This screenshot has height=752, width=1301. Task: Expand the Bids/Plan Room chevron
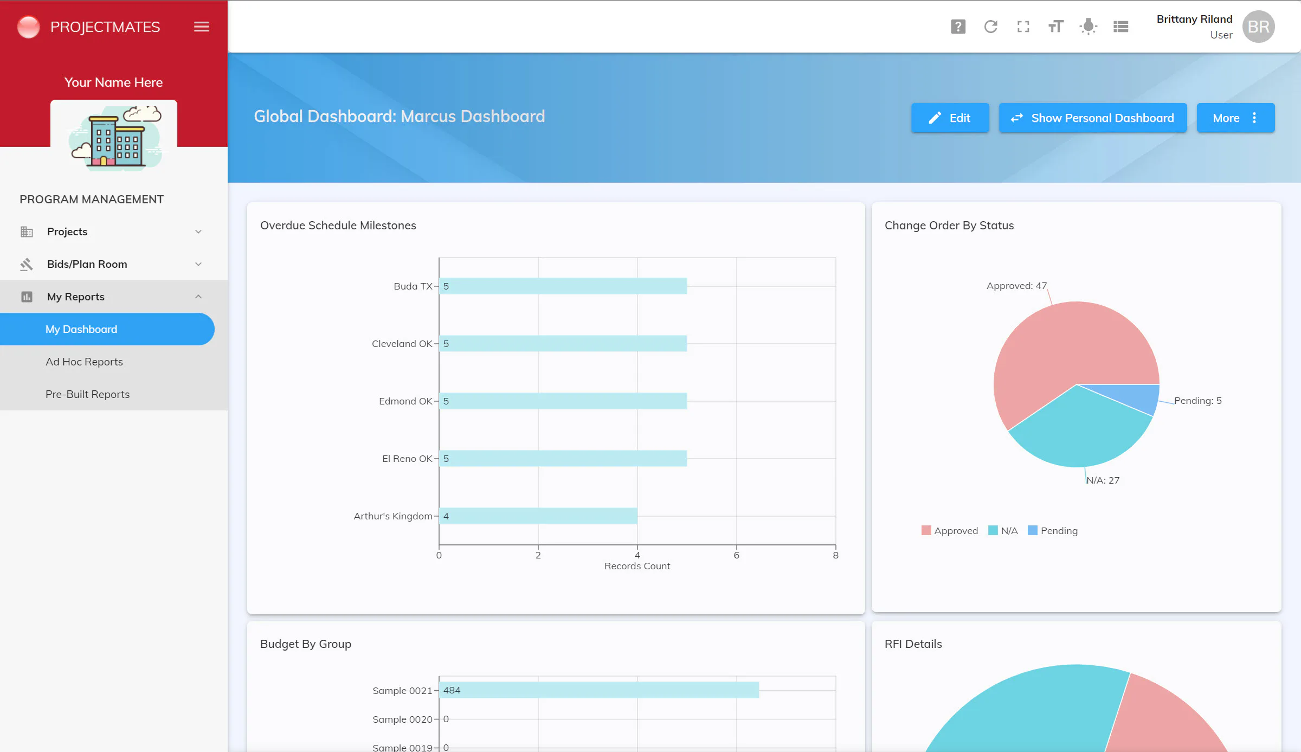[x=198, y=264]
